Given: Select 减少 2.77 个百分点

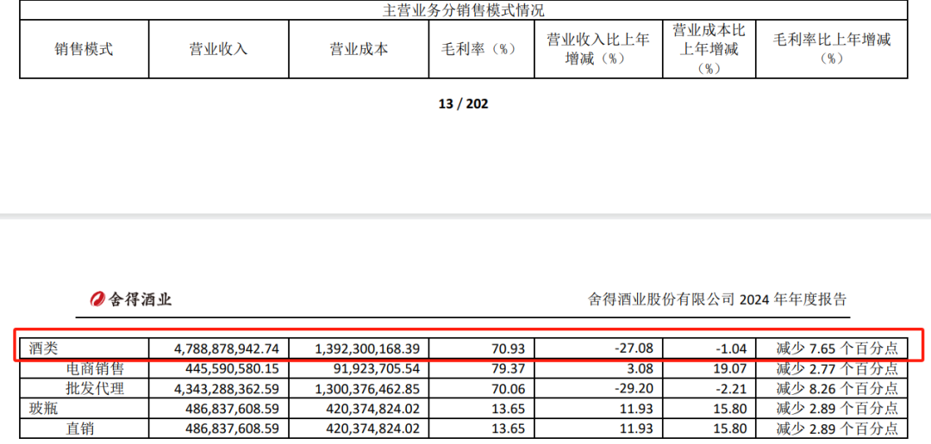Looking at the screenshot, I should pos(836,369).
